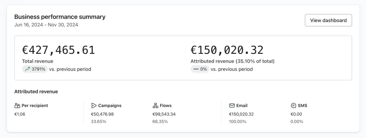366x138 pixels.
Task: Click the large €150,020.32 attributed revenue figure
Action: coord(227,50)
